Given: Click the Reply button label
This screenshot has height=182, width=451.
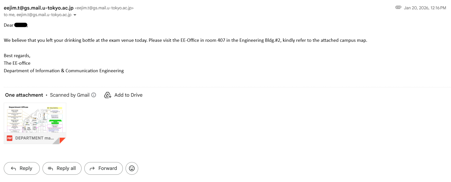Looking at the screenshot, I should [x=26, y=168].
